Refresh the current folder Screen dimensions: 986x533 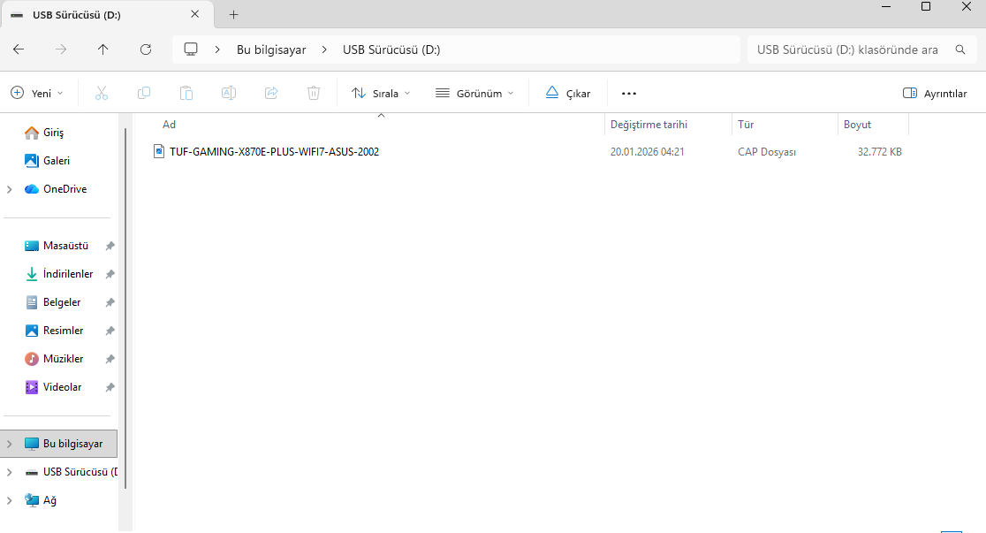pos(145,49)
